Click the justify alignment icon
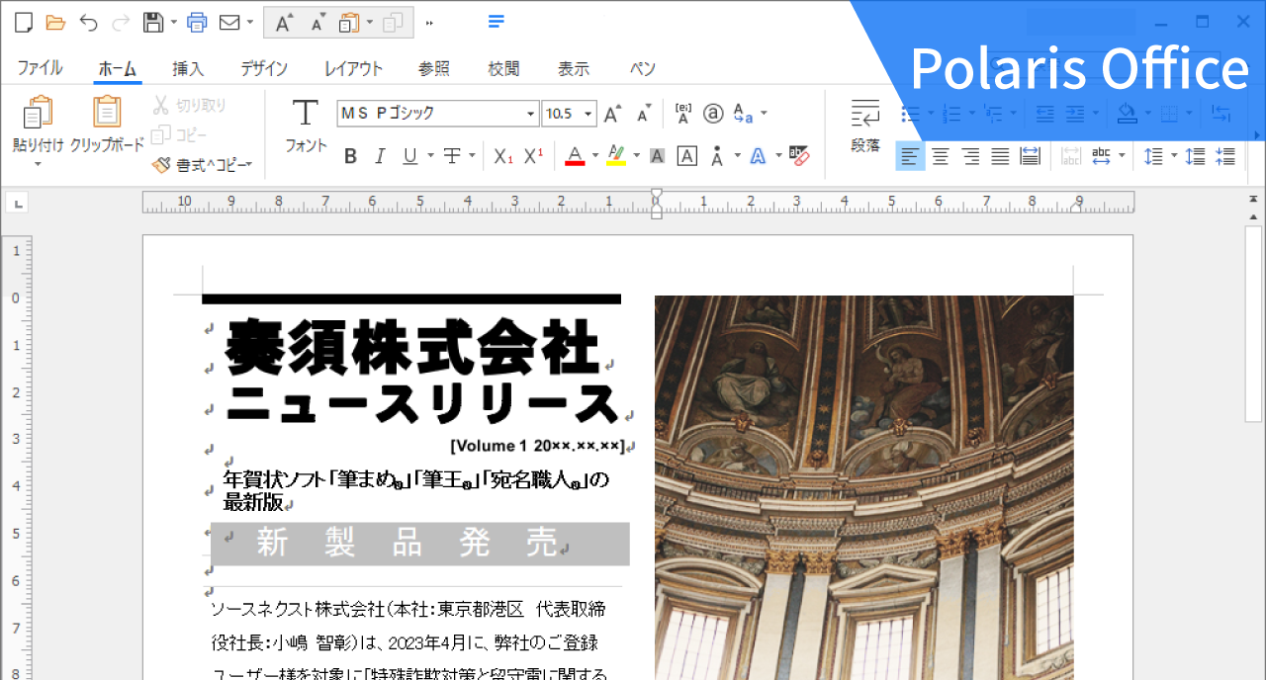The width and height of the screenshot is (1266, 680). point(1000,156)
